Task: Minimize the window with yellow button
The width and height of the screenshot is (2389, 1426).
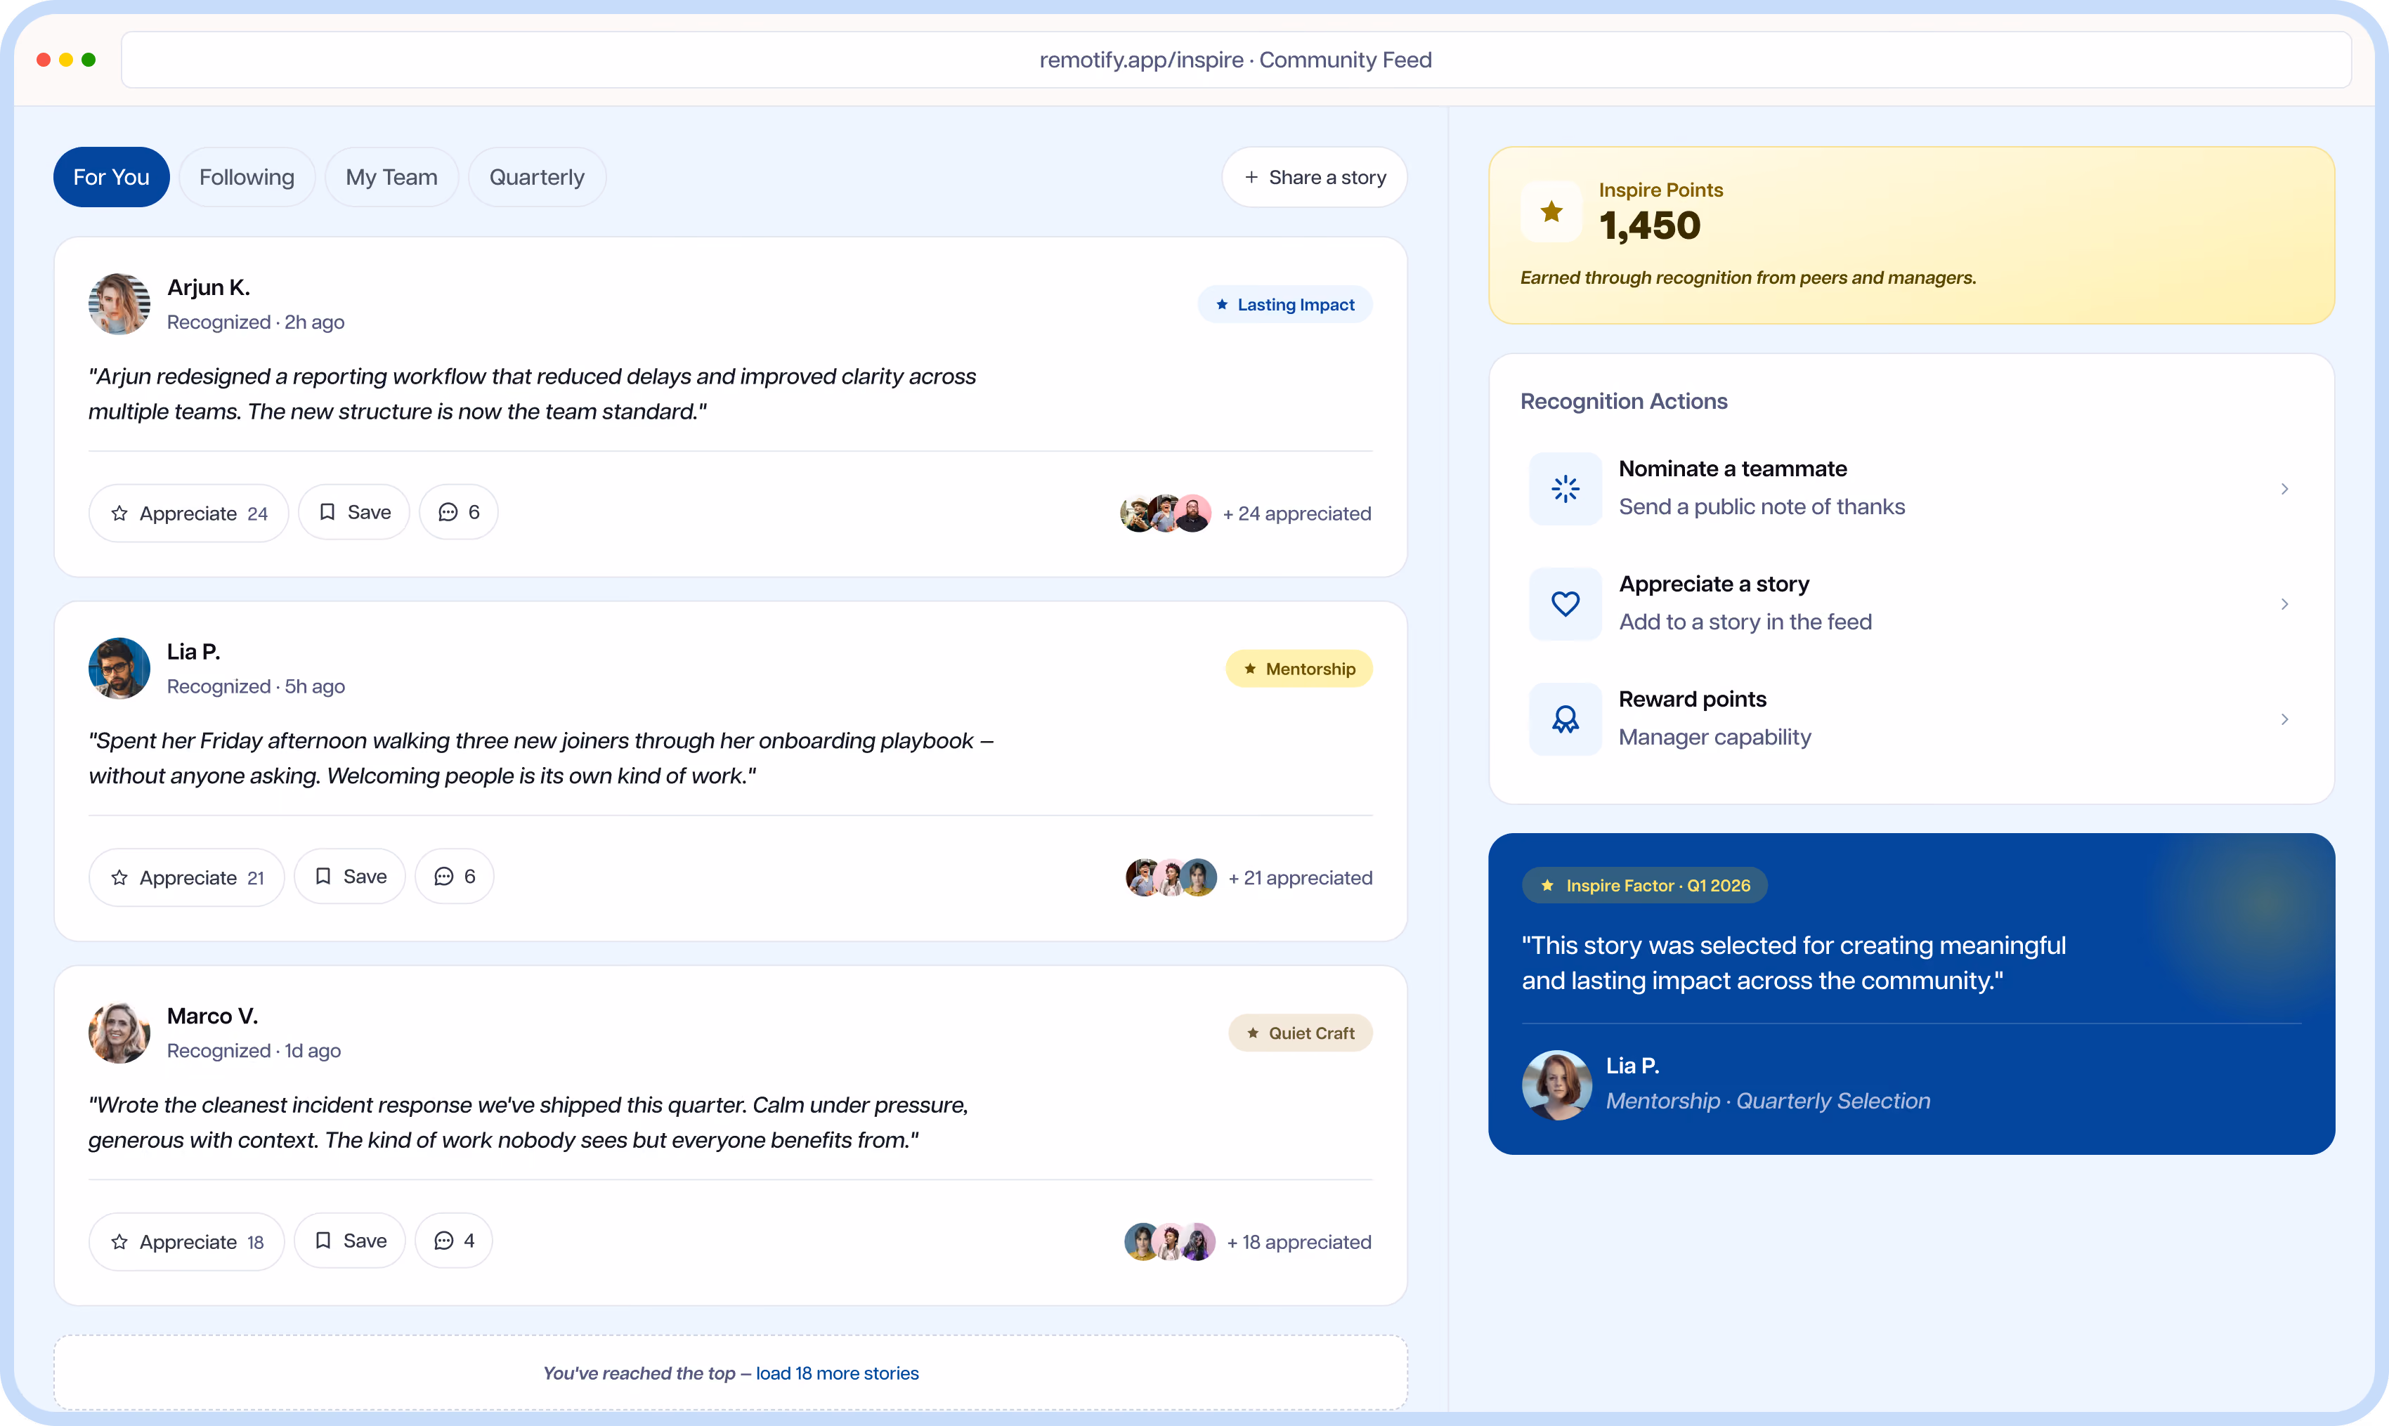Action: click(x=66, y=60)
